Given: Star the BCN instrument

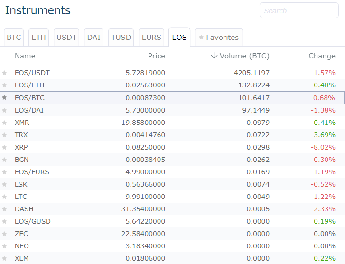Looking at the screenshot, I should coord(4,160).
